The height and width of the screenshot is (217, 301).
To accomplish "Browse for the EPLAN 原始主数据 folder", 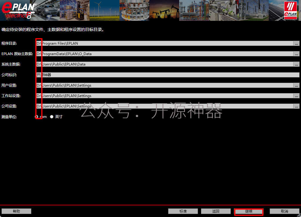I will pos(297,54).
